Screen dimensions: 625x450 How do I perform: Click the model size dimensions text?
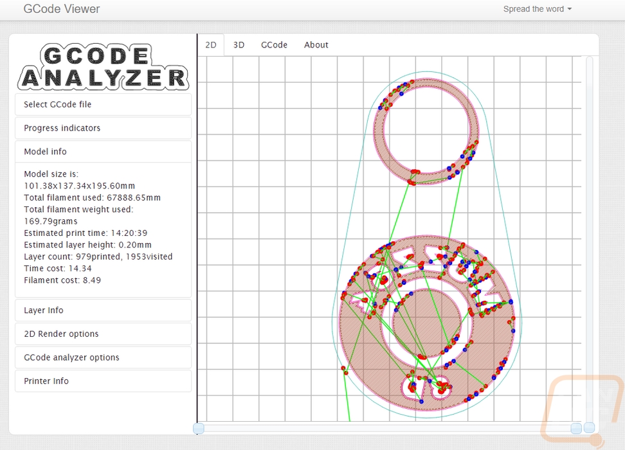click(79, 186)
